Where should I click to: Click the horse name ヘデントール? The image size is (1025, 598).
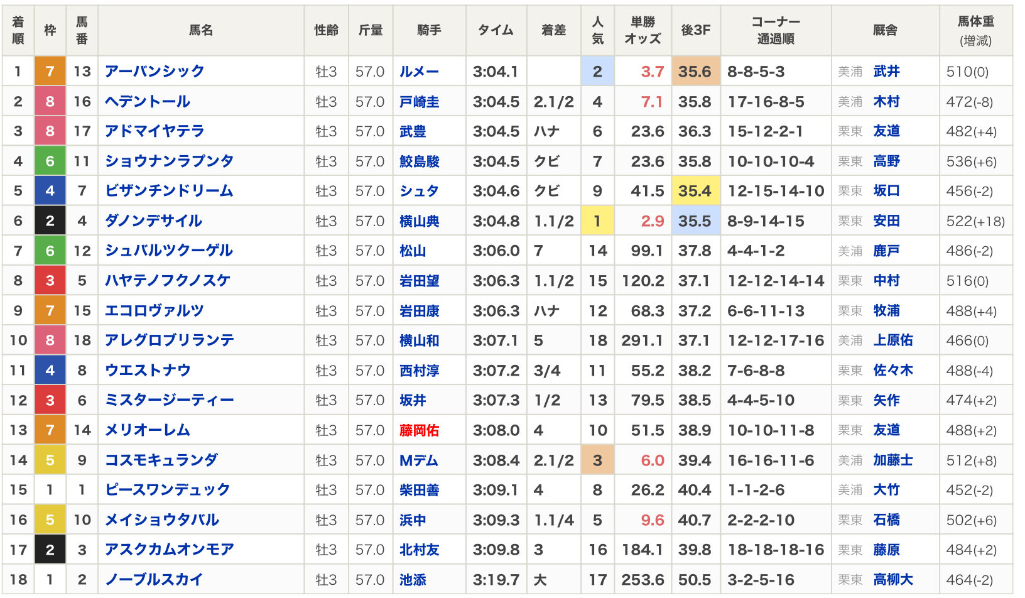(x=148, y=102)
